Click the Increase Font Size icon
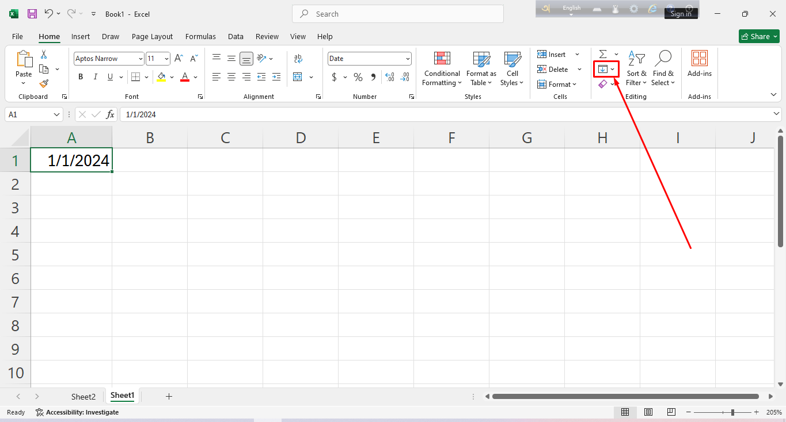Image resolution: width=786 pixels, height=422 pixels. [x=179, y=59]
